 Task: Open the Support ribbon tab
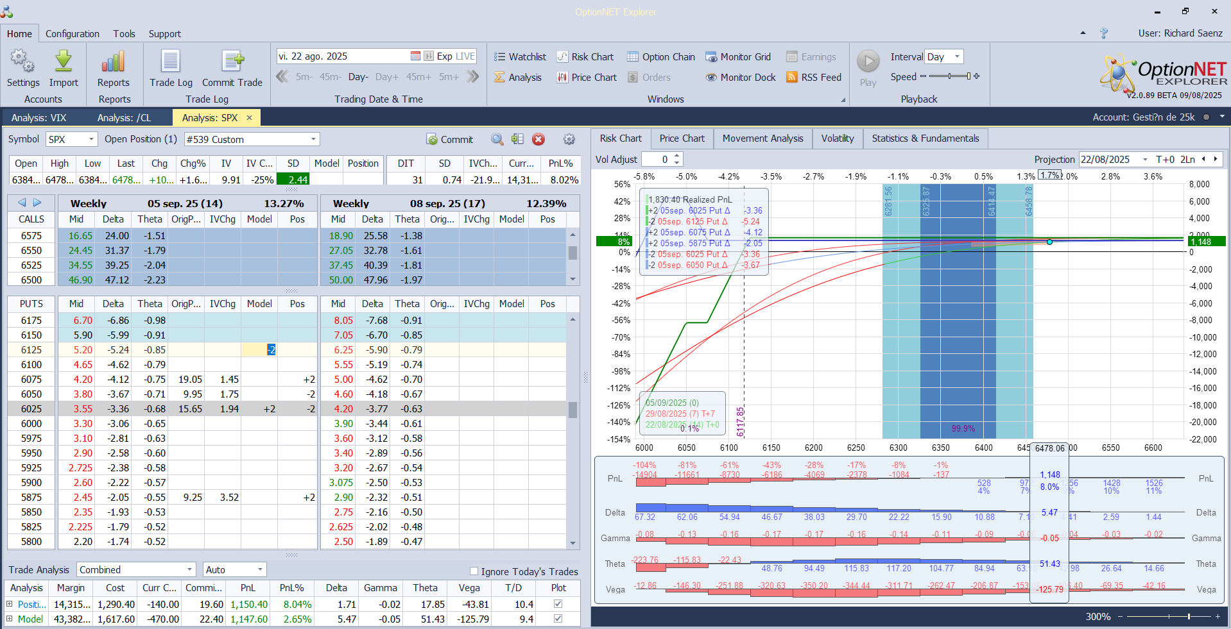click(165, 34)
